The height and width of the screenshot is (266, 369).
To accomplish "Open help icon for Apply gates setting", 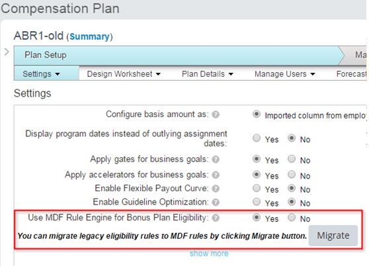I will pos(216,159).
